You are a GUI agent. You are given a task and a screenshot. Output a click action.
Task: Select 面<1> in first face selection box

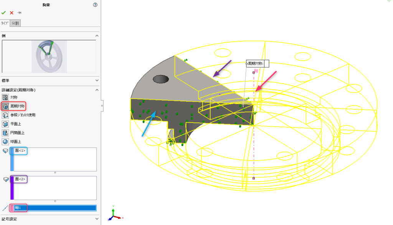20,151
